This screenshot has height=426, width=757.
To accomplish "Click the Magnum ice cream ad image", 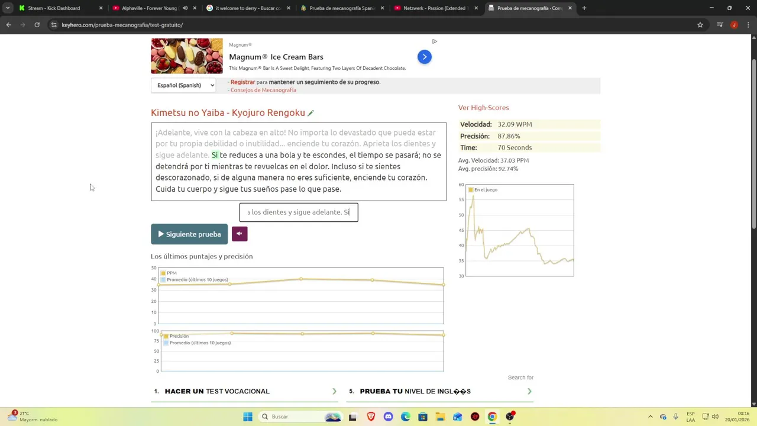I will 187,56.
